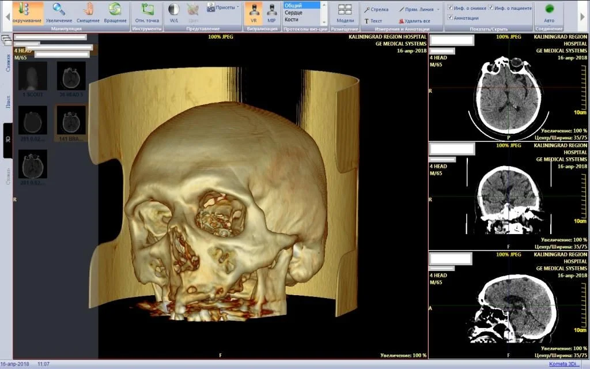Uncheck the Аннотации checkbox
Viewport: 590px width, 369px height.
point(451,17)
